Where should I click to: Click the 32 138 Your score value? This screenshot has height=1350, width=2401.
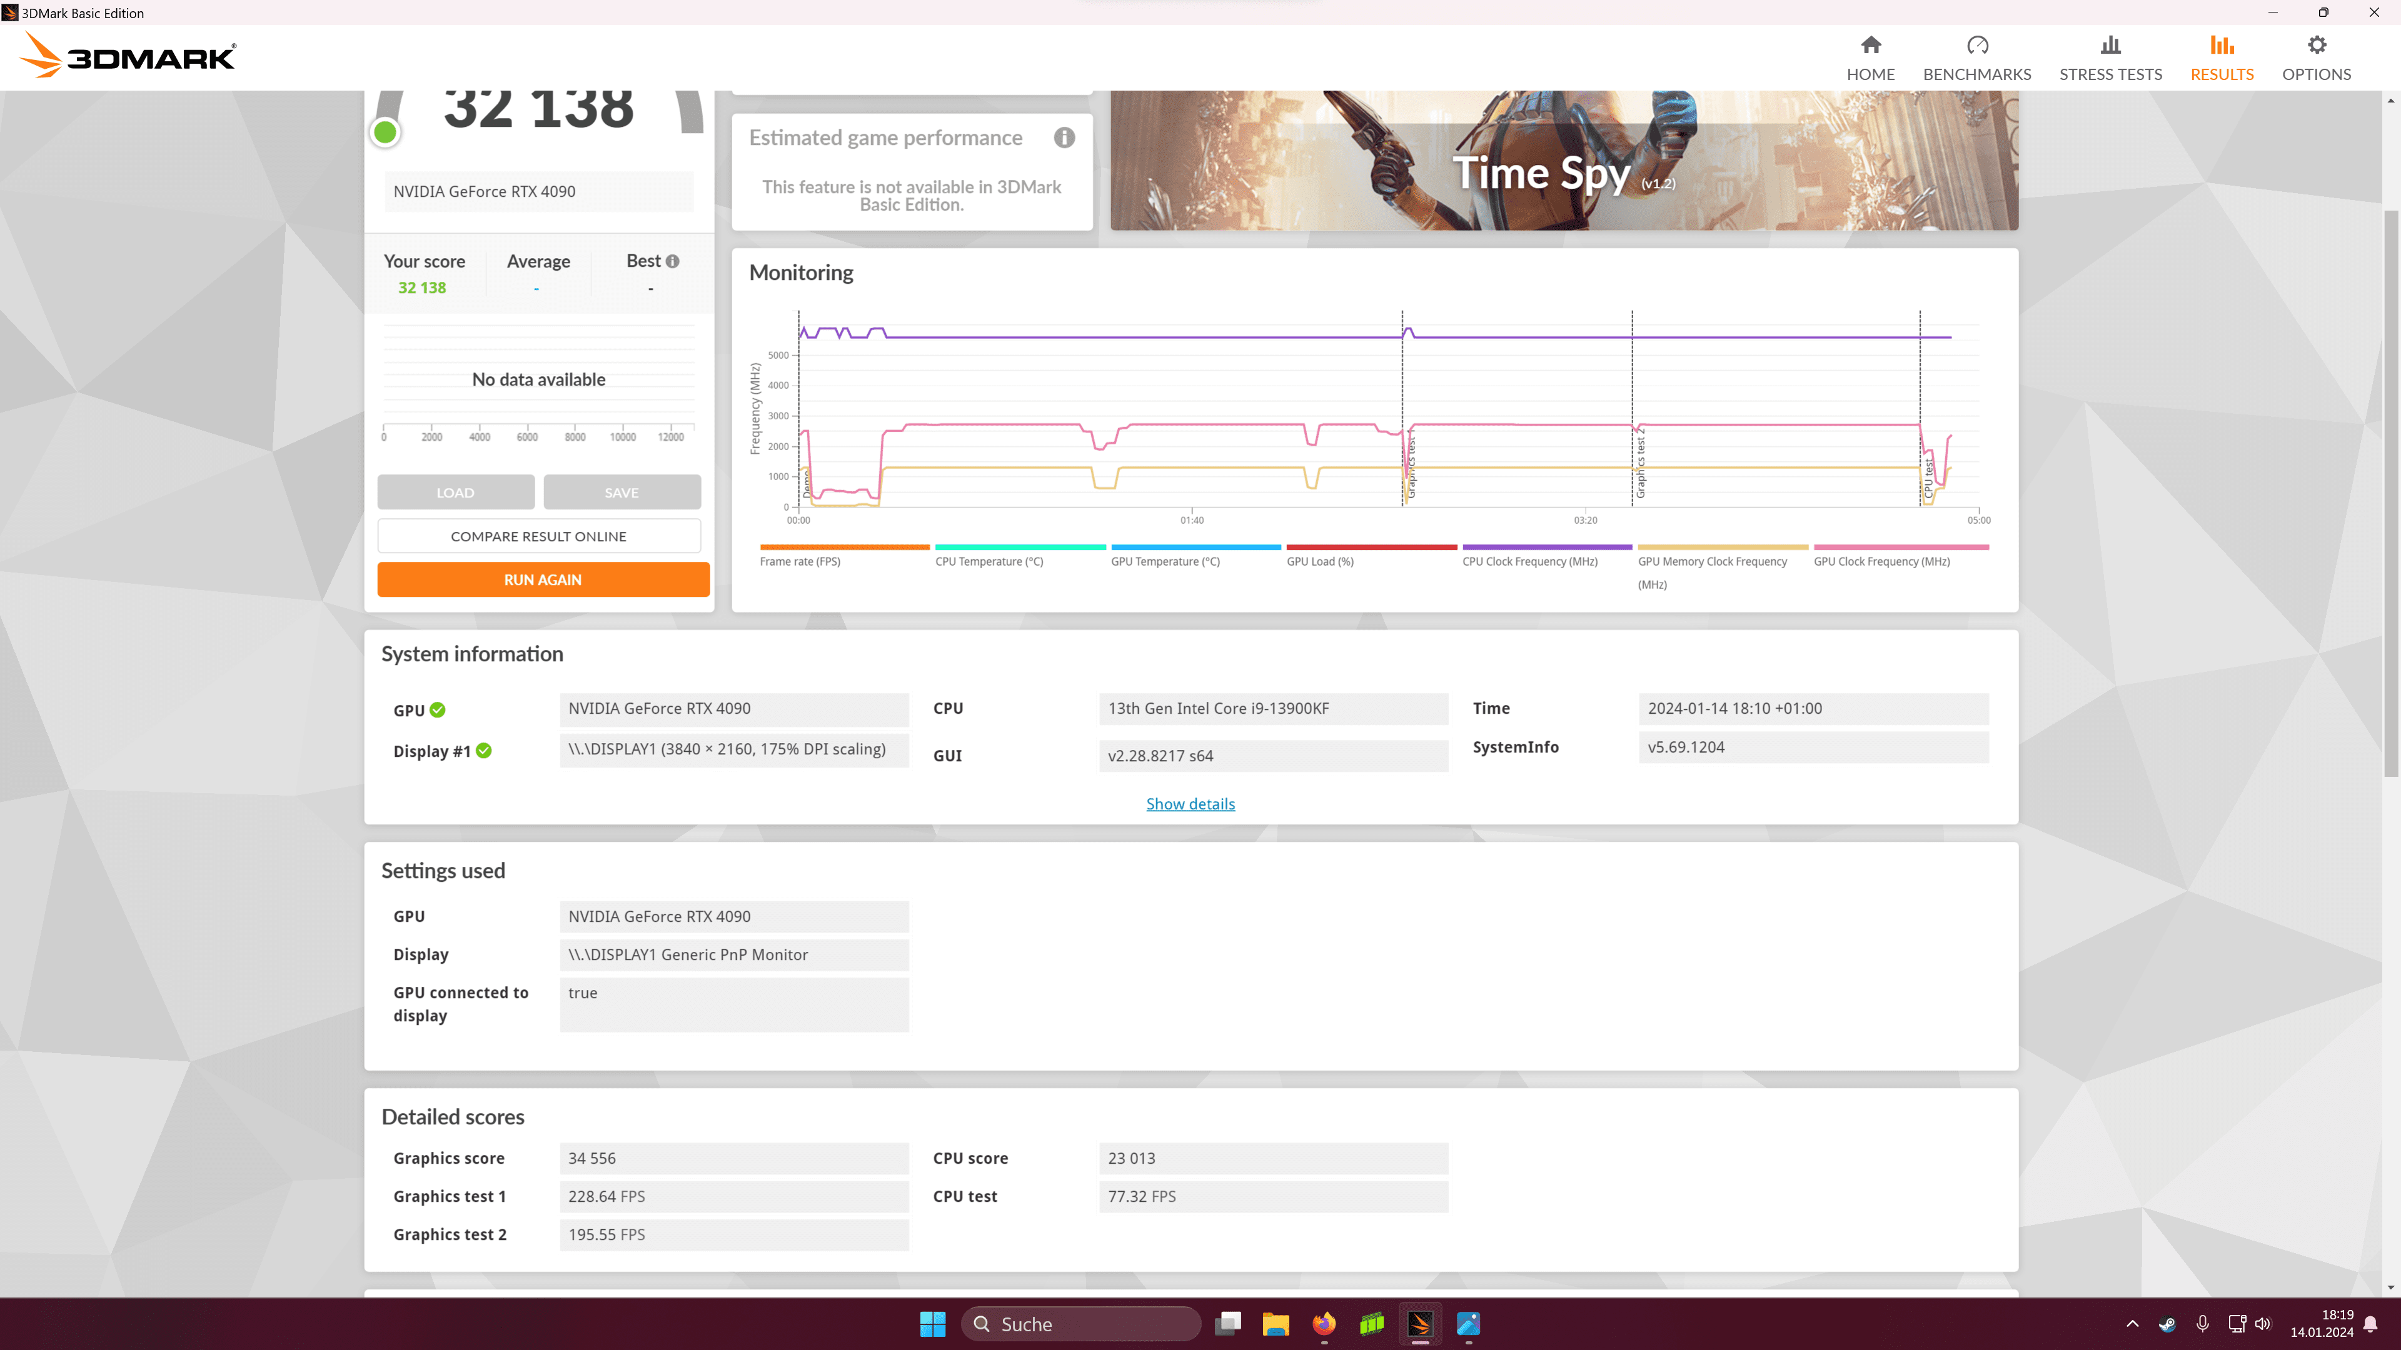pos(422,288)
